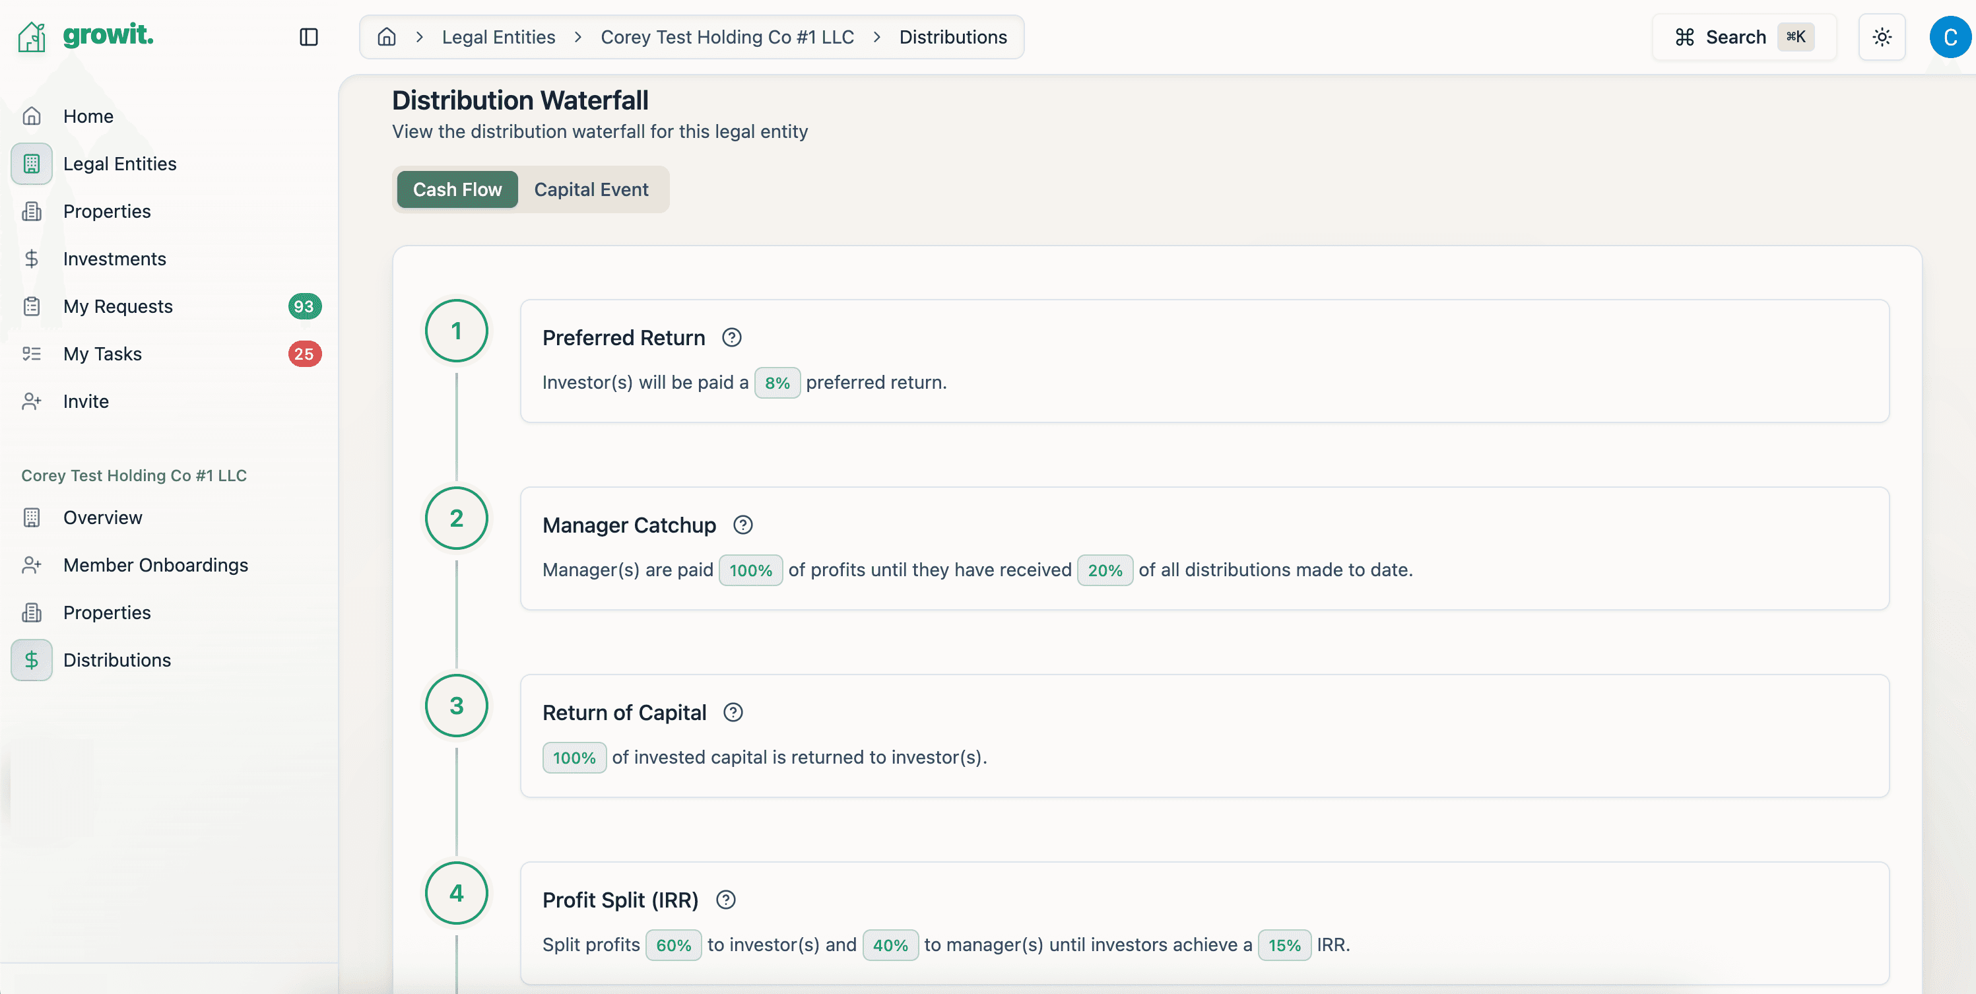This screenshot has width=1976, height=994.
Task: Toggle the sidebar collapse icon
Action: click(x=308, y=37)
